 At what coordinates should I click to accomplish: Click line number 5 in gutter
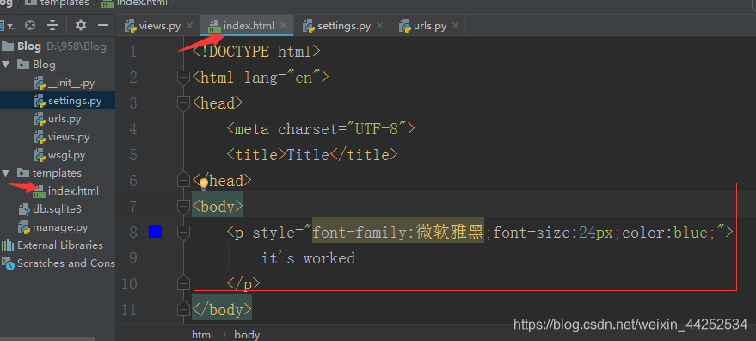point(133,155)
